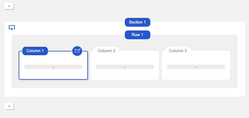Click the add row icon in Section 1
This screenshot has width=249, height=118.
12,28
